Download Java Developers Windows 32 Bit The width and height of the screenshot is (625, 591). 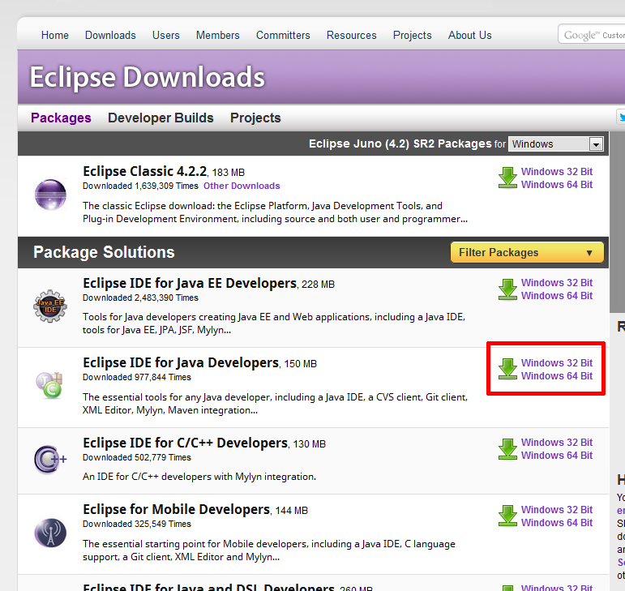557,362
